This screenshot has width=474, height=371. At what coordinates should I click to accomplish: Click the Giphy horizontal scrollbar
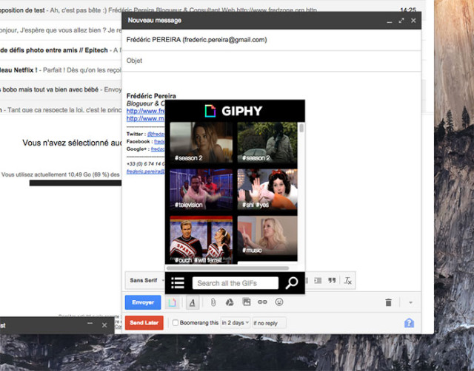tap(227, 268)
